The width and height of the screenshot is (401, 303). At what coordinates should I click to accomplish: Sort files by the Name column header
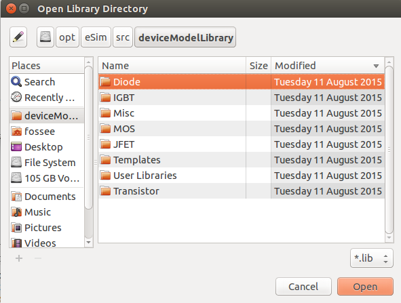tap(172, 66)
